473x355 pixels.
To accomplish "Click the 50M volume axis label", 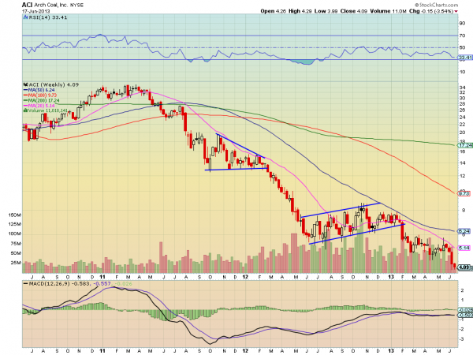I will [x=16, y=253].
